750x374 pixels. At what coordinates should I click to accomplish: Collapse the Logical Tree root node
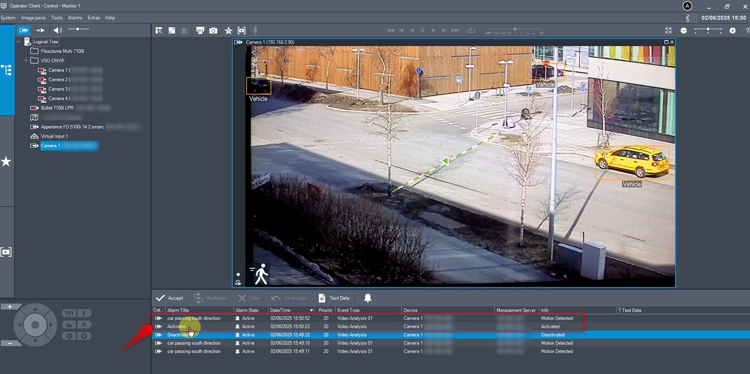click(x=18, y=41)
